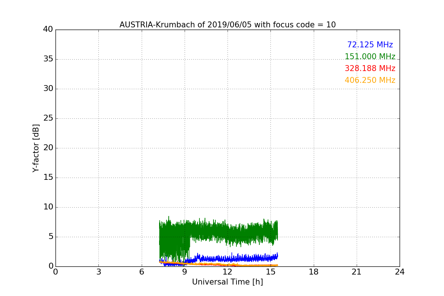This screenshot has height=296, width=444.
Task: Click the y-axis tick label 40
Action: pos(48,30)
